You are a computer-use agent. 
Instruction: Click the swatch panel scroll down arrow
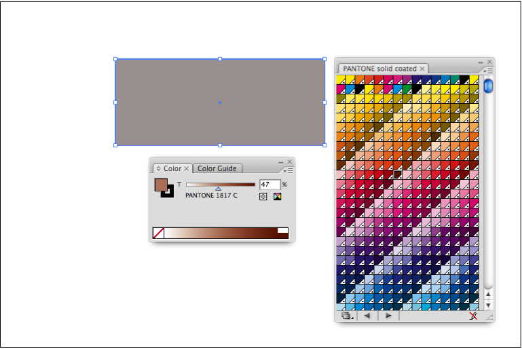(488, 306)
